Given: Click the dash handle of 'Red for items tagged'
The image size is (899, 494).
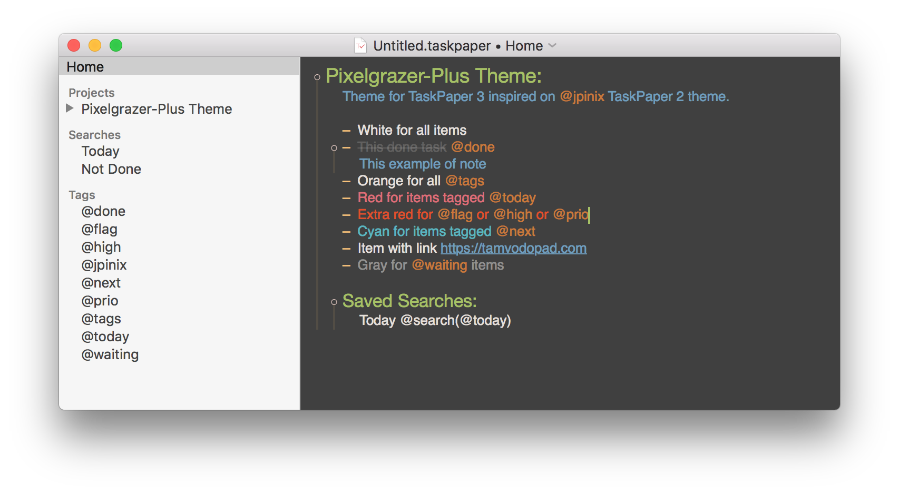Looking at the screenshot, I should coord(346,198).
